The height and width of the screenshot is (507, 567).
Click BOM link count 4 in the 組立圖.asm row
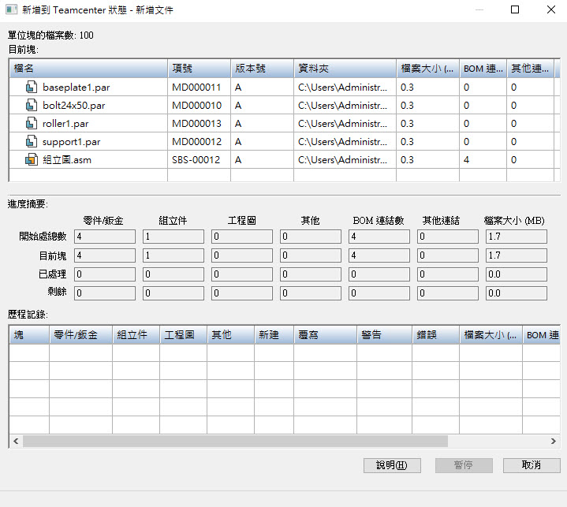pos(467,160)
